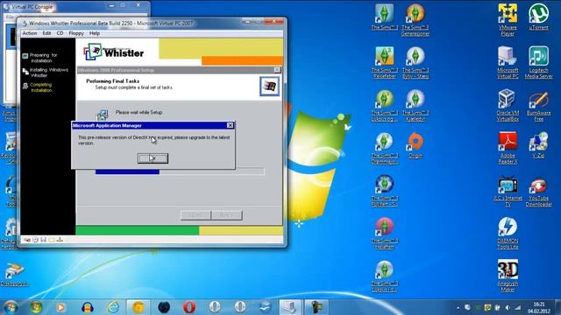Open the Anaglyph Maker 3D desktop shortcut
Screen dimensions: 561x315
pos(508,276)
